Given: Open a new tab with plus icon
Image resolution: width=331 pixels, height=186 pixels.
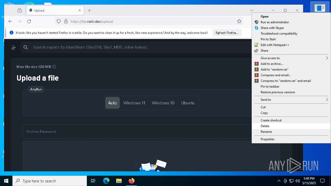Looking at the screenshot, I should 89,10.
